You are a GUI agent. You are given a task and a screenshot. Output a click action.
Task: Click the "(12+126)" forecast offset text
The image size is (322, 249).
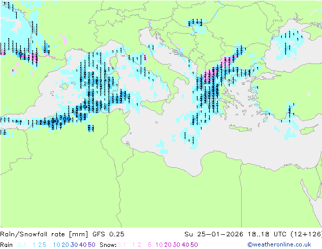tap(306, 234)
